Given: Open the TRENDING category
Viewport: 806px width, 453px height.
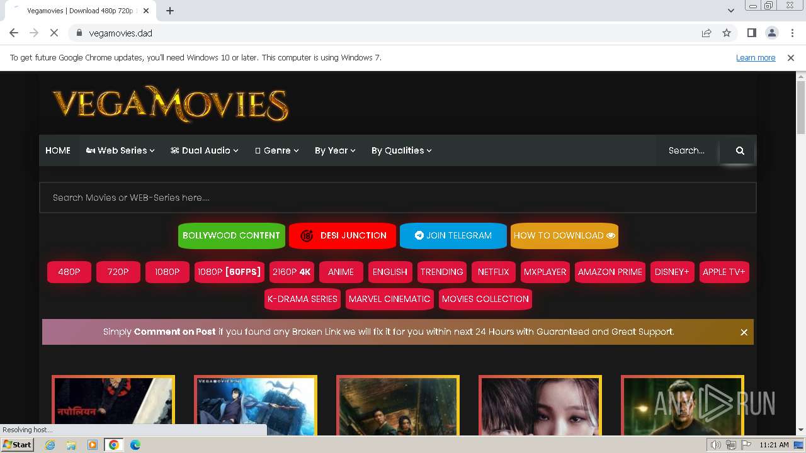Looking at the screenshot, I should pyautogui.click(x=442, y=272).
